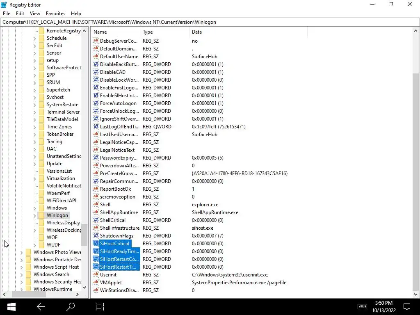
Task: Select the WirelessDisplay key in tree
Action: [x=63, y=223]
